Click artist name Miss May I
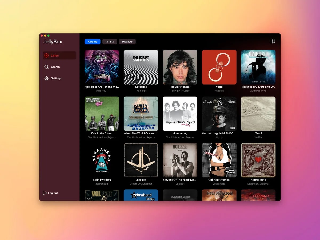Screen dimensions: 320x240 click(102, 91)
